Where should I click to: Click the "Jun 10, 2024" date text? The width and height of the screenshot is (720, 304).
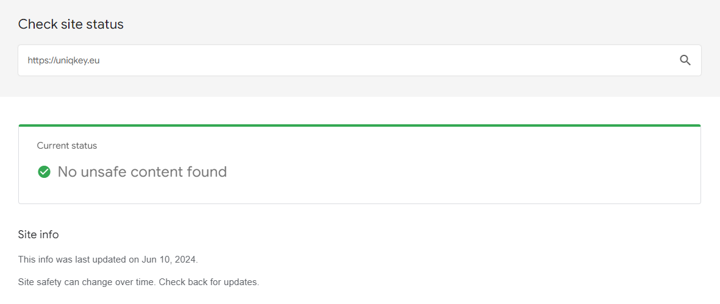169,260
